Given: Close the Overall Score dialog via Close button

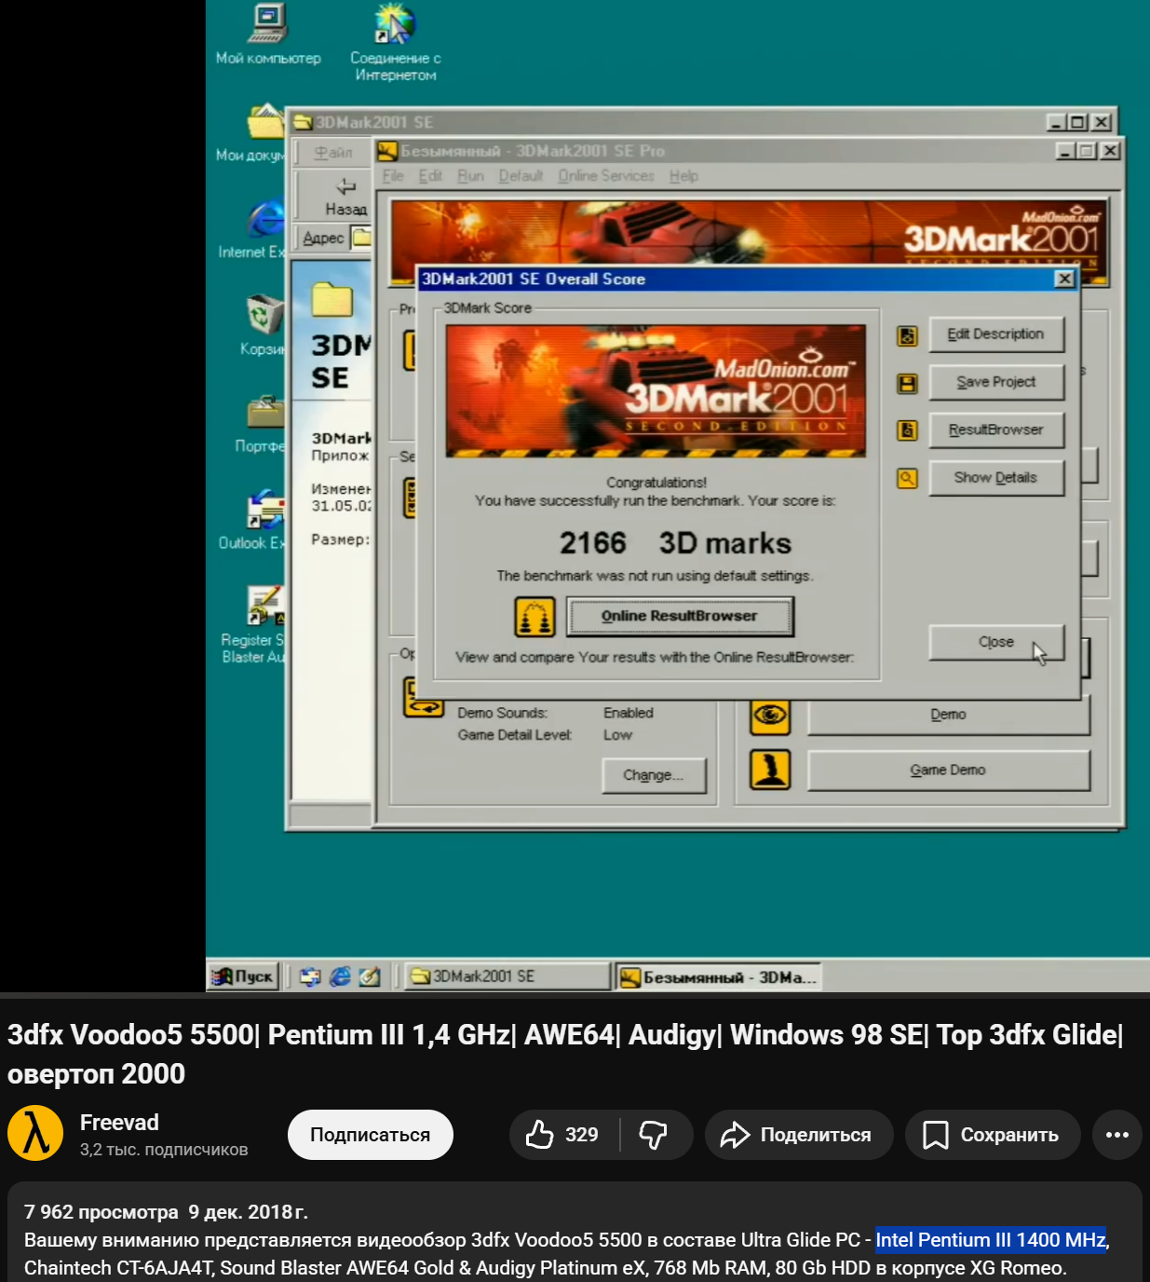Looking at the screenshot, I should [x=996, y=642].
